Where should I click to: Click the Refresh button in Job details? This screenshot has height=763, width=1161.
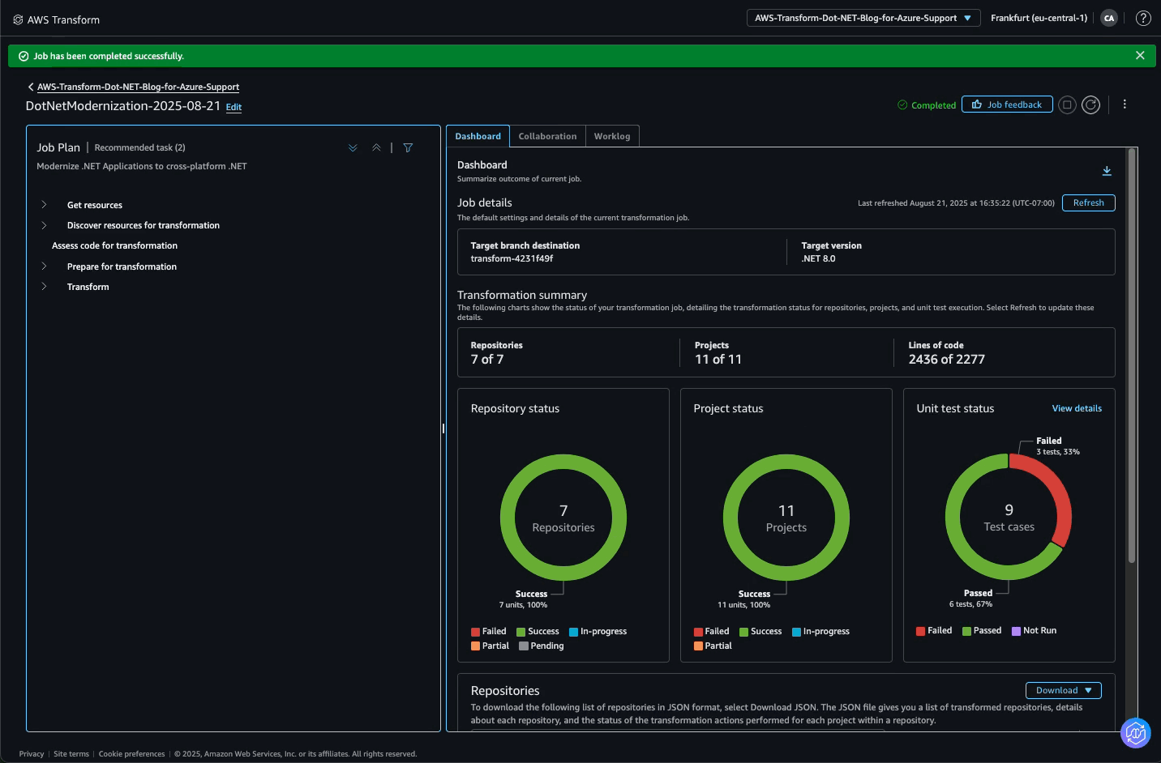pos(1088,202)
